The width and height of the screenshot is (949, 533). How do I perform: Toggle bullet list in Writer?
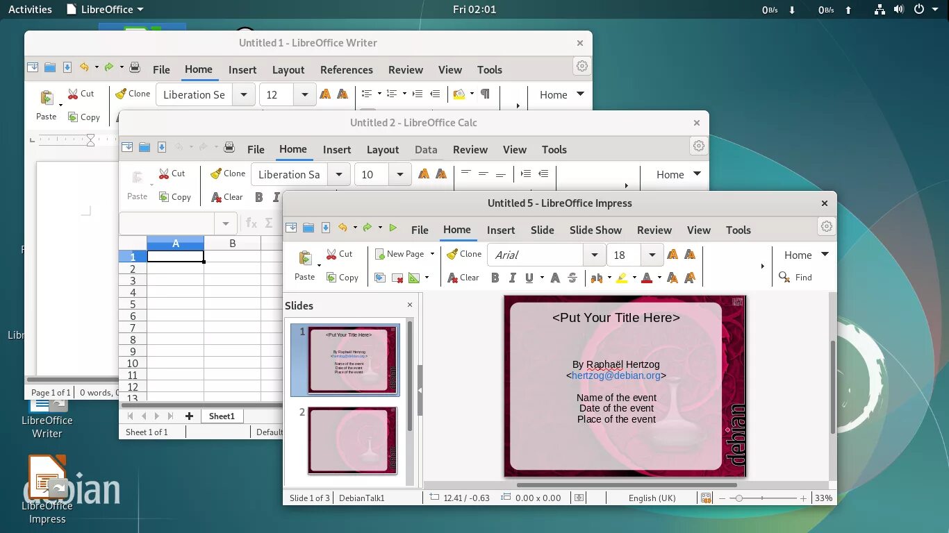click(x=366, y=94)
